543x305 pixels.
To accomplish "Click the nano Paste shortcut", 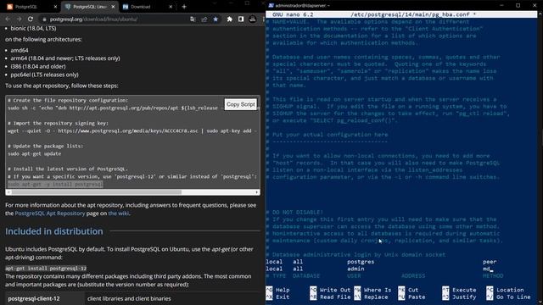I will (412, 297).
